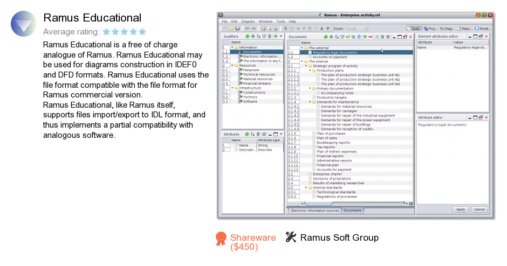Screen dimensions: 507x266
Task: Click trash icon in Qualifiers panel
Action: pos(270,36)
